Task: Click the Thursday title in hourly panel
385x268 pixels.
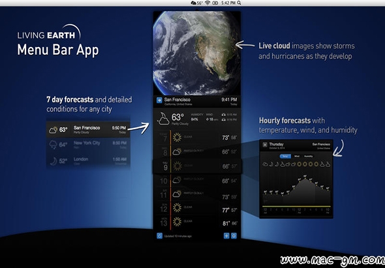Action: tap(276, 144)
